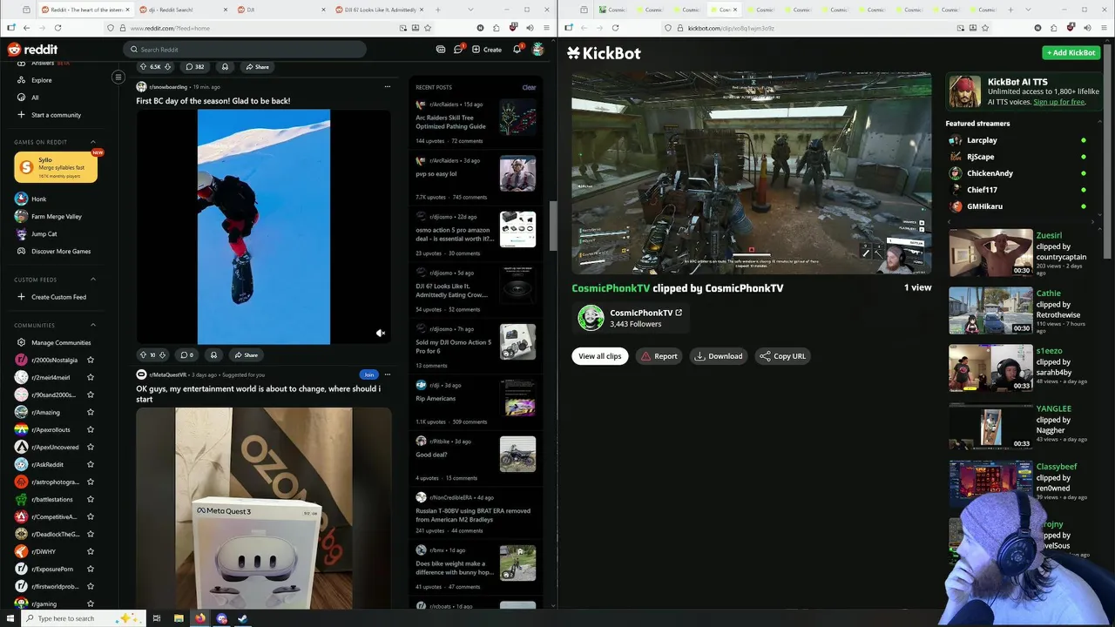Image resolution: width=1115 pixels, height=627 pixels.
Task: Click View all clips button
Action: [600, 356]
